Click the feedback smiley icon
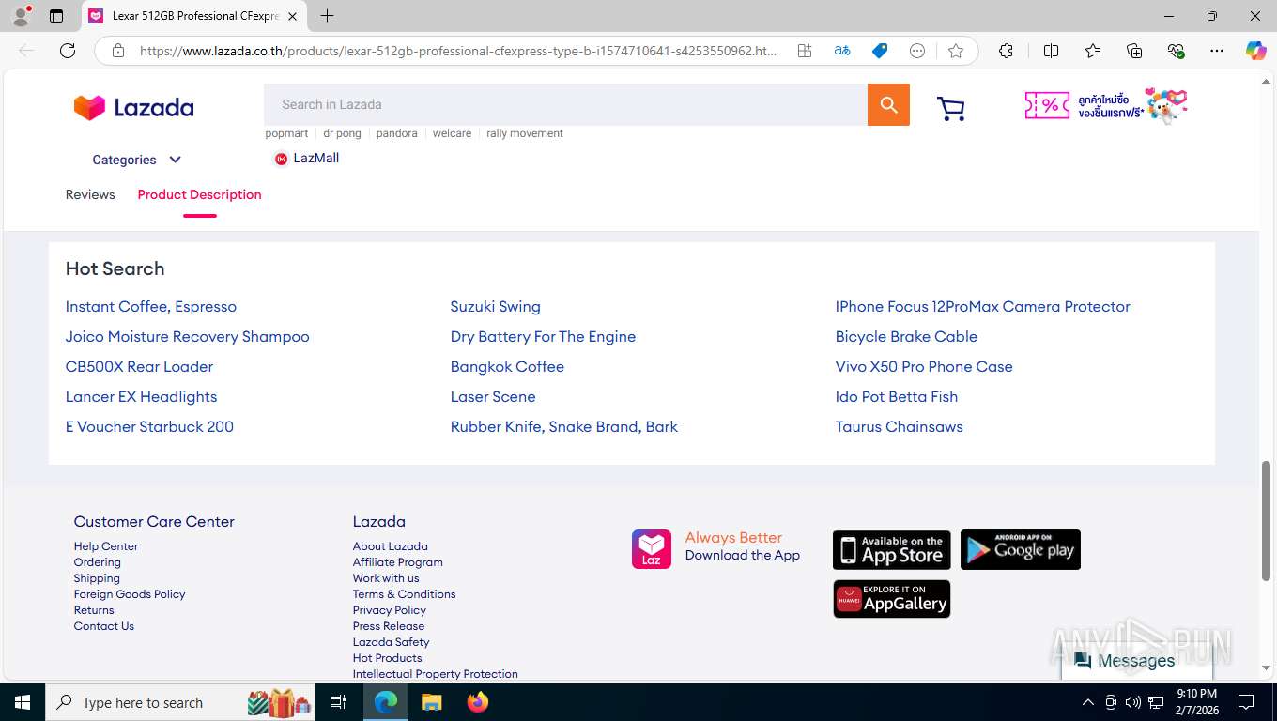This screenshot has width=1277, height=721. coord(917,51)
